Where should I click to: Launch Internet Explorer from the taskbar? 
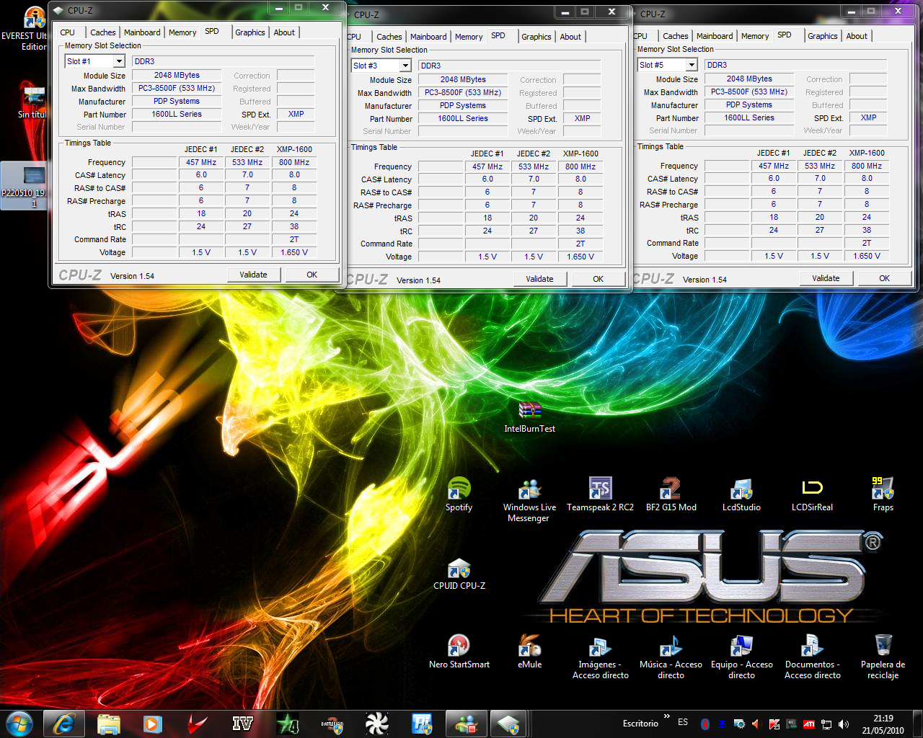tap(64, 724)
